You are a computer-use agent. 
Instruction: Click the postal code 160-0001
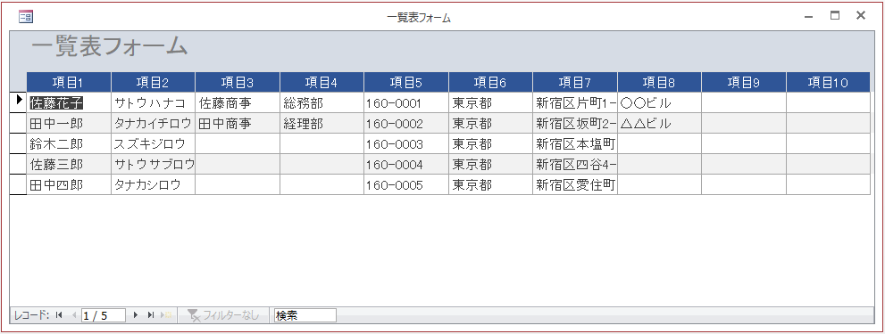405,103
